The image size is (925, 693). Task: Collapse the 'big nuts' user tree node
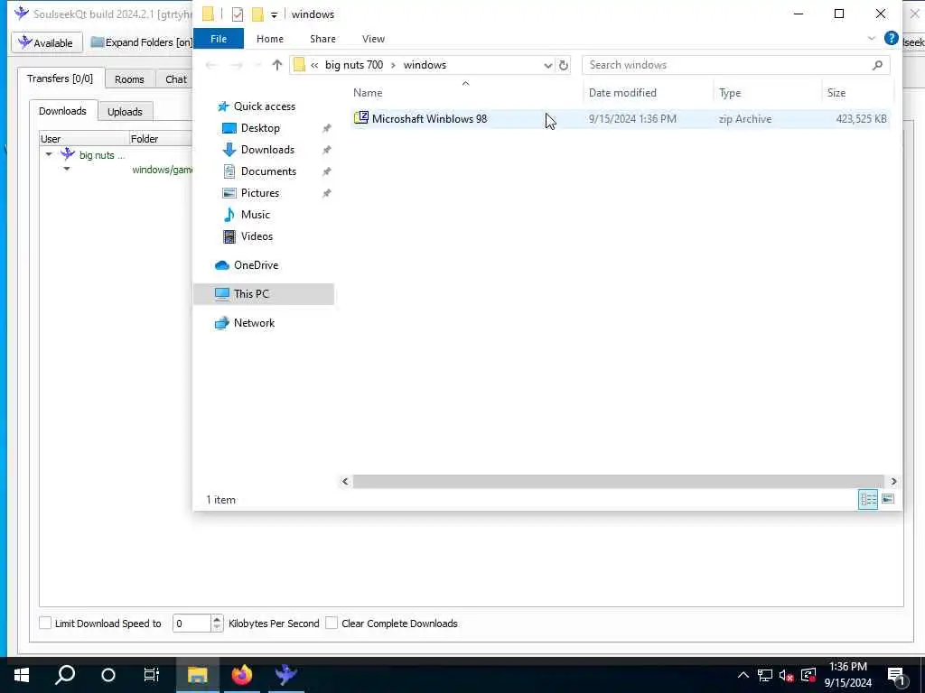coord(49,154)
